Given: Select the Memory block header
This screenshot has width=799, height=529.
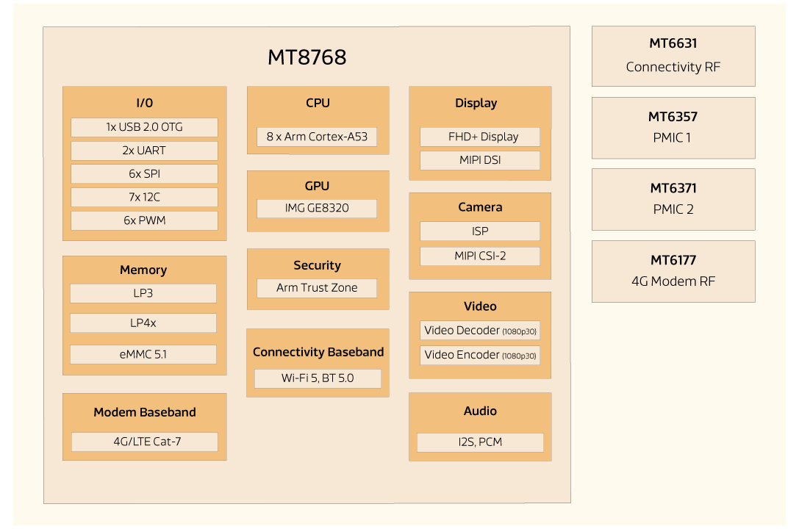Looking at the screenshot, I should [x=143, y=270].
